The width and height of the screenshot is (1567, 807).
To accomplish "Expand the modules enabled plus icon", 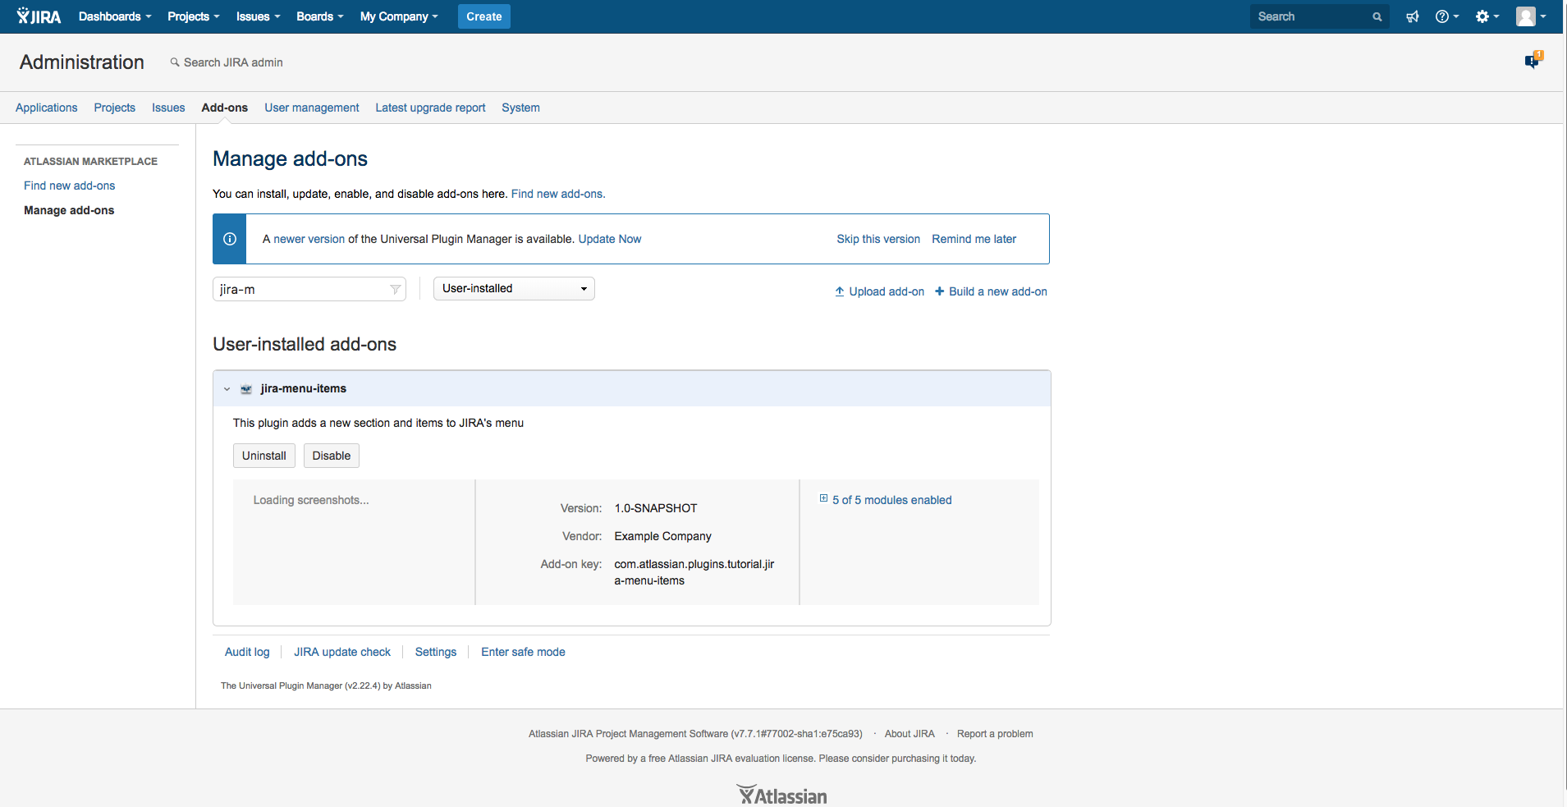I will pos(823,498).
